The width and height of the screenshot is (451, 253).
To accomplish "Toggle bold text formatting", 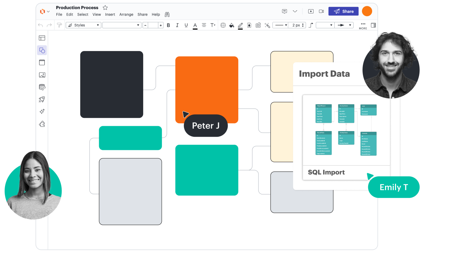I will pos(168,25).
